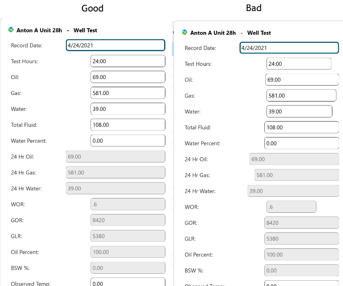Click the BSW % field in the Good panel
Image resolution: width=343 pixels, height=286 pixels.
pos(128,268)
